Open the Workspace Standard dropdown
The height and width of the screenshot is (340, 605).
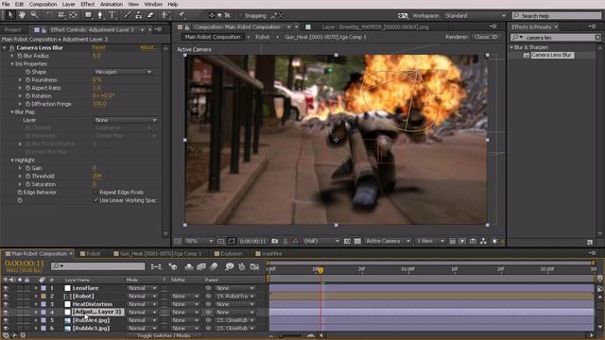475,16
